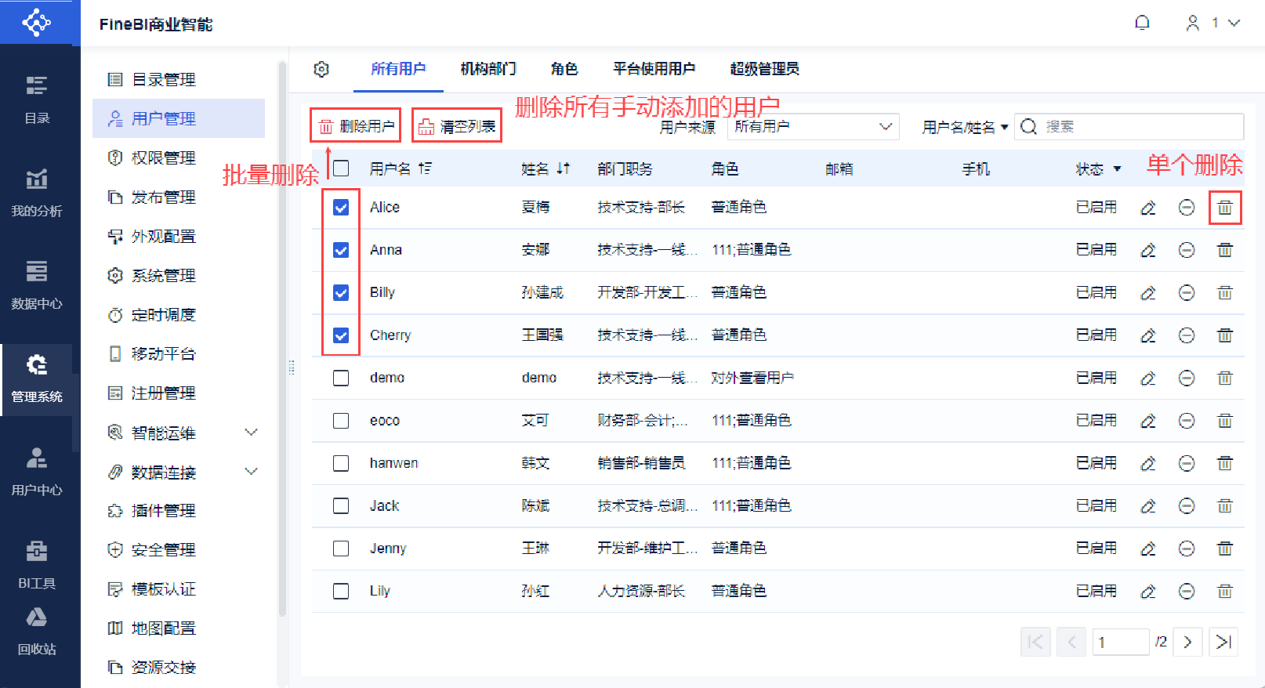Image resolution: width=1265 pixels, height=688 pixels.
Task: Click the user search field
Action: (x=1129, y=126)
